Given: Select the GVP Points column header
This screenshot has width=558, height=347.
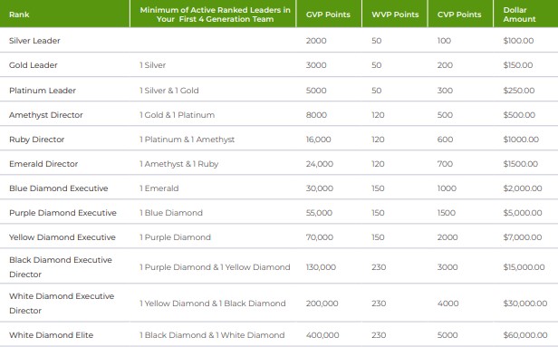Looking at the screenshot, I should pyautogui.click(x=328, y=14).
